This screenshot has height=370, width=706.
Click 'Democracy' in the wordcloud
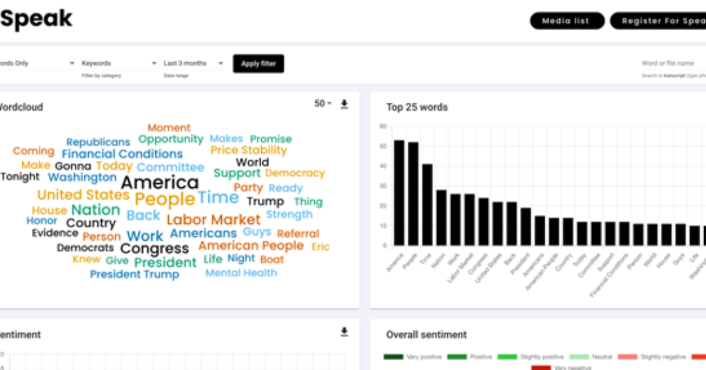[295, 173]
